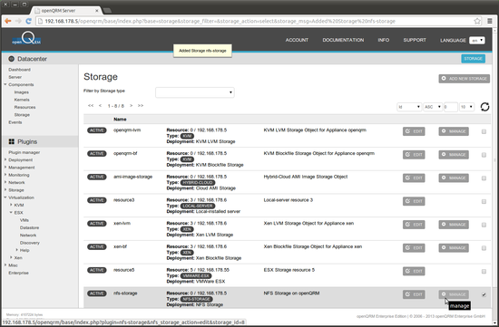Screen dimensions: 499x327
Task: Open the rows-per-page dropdown showing 10
Action: point(466,107)
